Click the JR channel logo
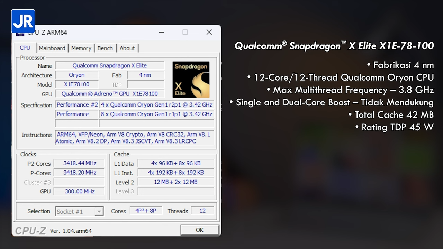The height and width of the screenshot is (249, 443). click(x=23, y=21)
